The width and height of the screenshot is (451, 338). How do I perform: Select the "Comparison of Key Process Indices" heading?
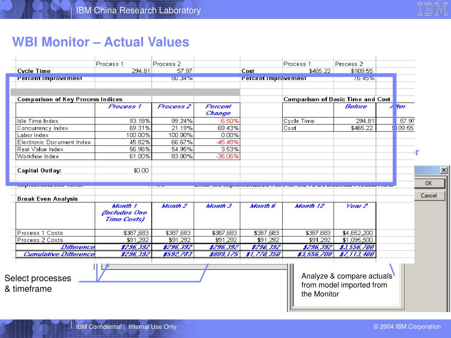[x=70, y=99]
